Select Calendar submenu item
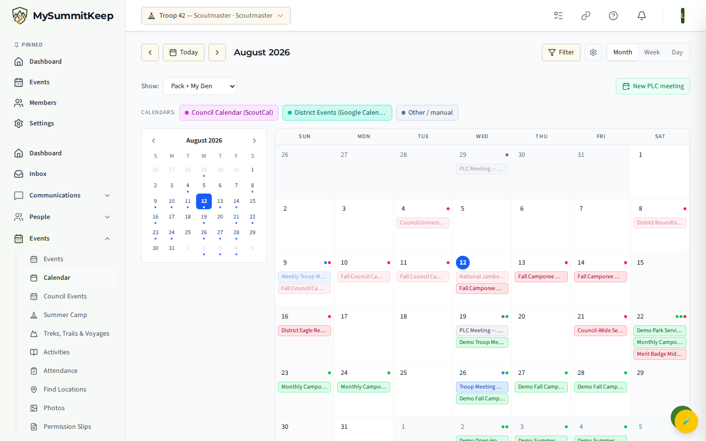The height and width of the screenshot is (441, 706). tap(71, 278)
